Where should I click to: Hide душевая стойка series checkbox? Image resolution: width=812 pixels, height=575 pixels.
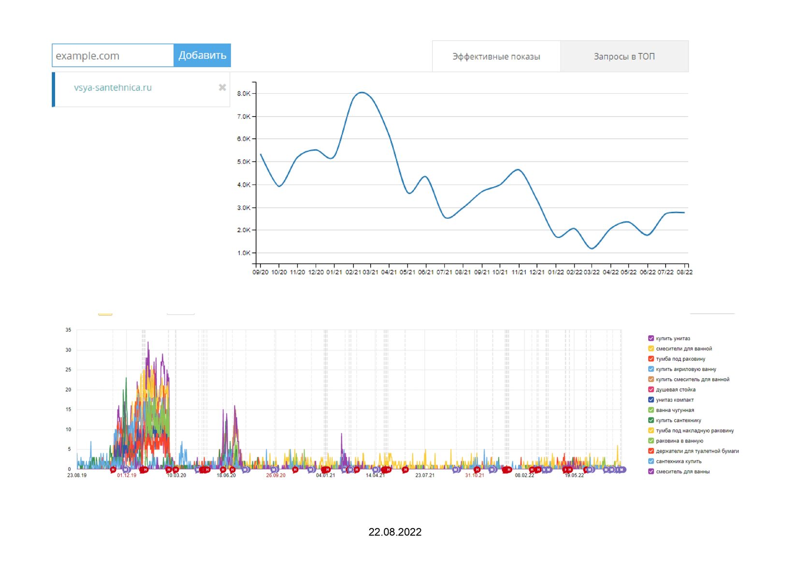click(x=651, y=389)
